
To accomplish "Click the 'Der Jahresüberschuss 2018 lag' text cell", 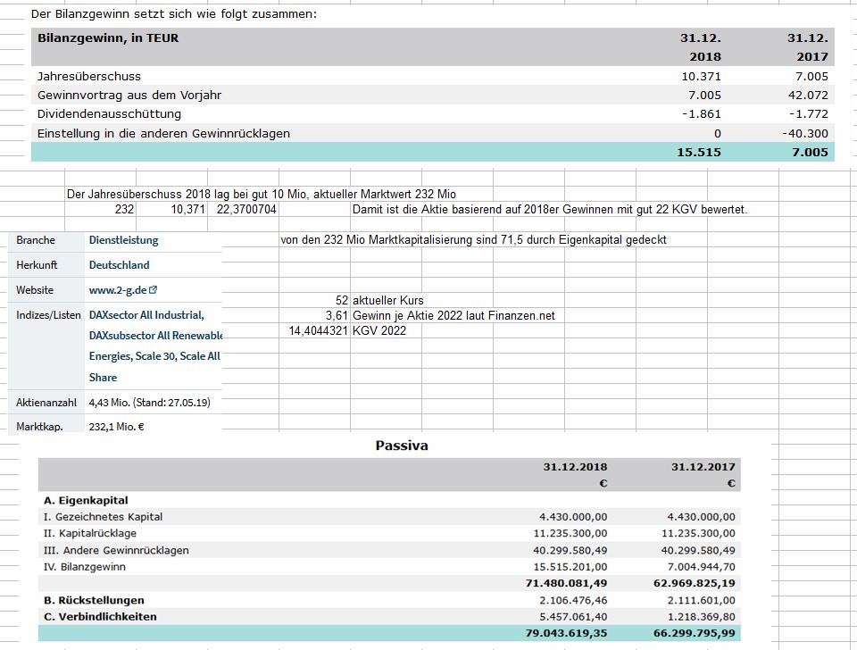I will point(261,195).
